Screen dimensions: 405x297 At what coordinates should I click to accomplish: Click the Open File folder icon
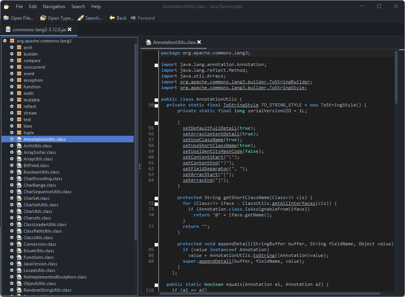click(x=6, y=18)
